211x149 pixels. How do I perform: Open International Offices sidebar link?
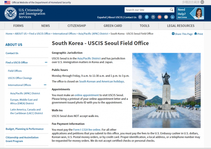click(x=19, y=85)
